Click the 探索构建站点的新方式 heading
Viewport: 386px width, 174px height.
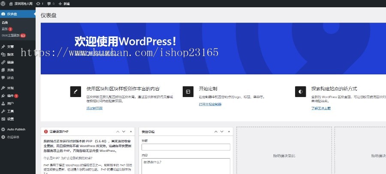point(334,89)
